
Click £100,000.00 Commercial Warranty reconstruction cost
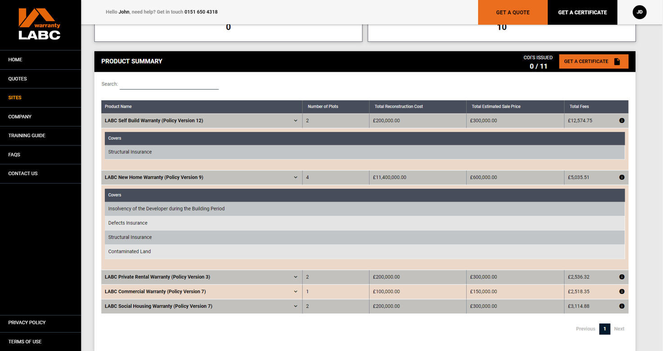[x=418, y=292]
